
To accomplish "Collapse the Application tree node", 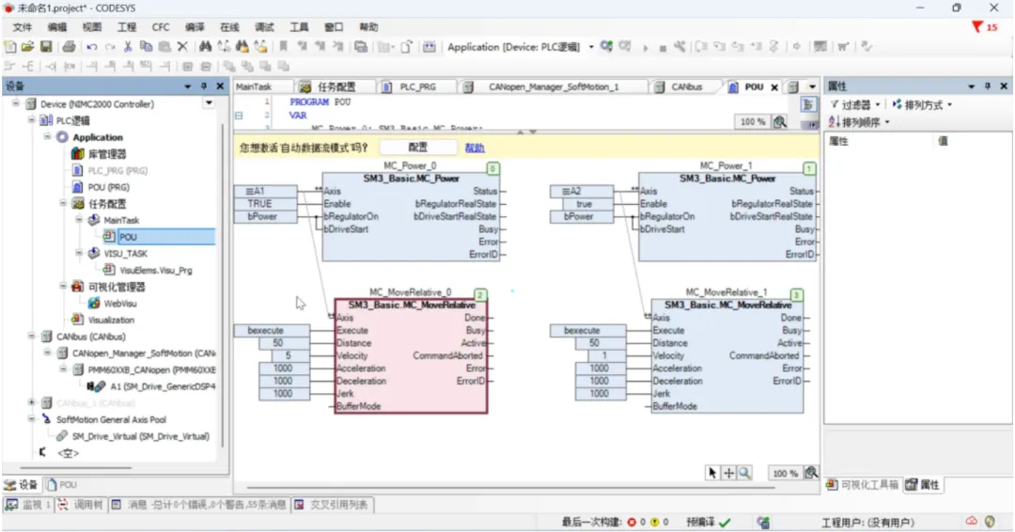I will click(47, 136).
